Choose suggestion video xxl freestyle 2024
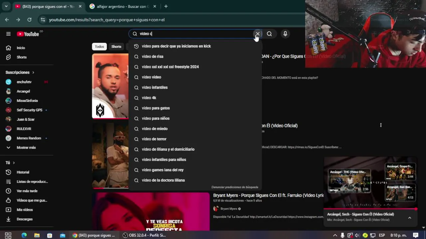The width and height of the screenshot is (426, 239). tap(195, 67)
